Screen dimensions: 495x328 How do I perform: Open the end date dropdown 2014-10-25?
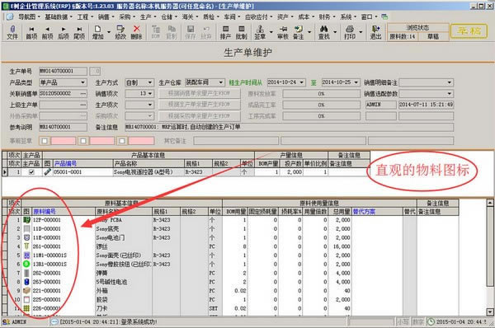(356, 82)
